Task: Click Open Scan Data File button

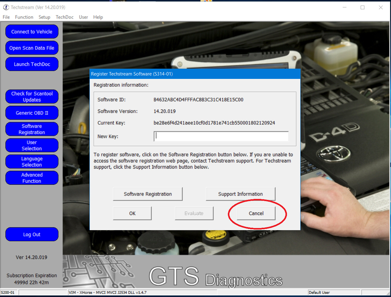Action: pos(32,48)
